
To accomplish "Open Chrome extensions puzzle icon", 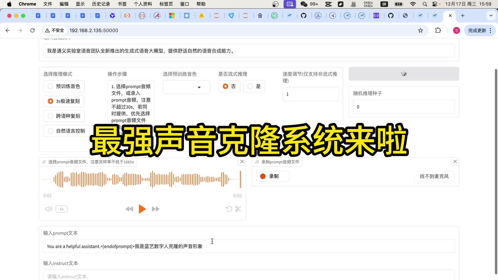I will [438, 30].
